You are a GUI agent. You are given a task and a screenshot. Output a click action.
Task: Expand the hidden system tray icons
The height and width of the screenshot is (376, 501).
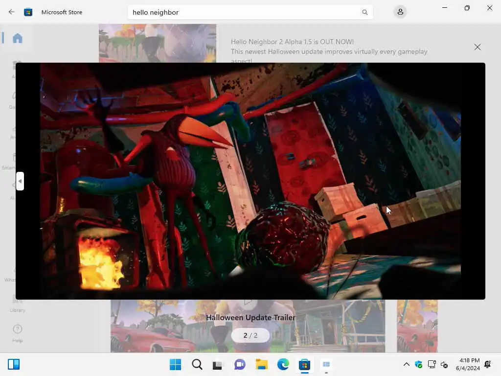pyautogui.click(x=406, y=364)
